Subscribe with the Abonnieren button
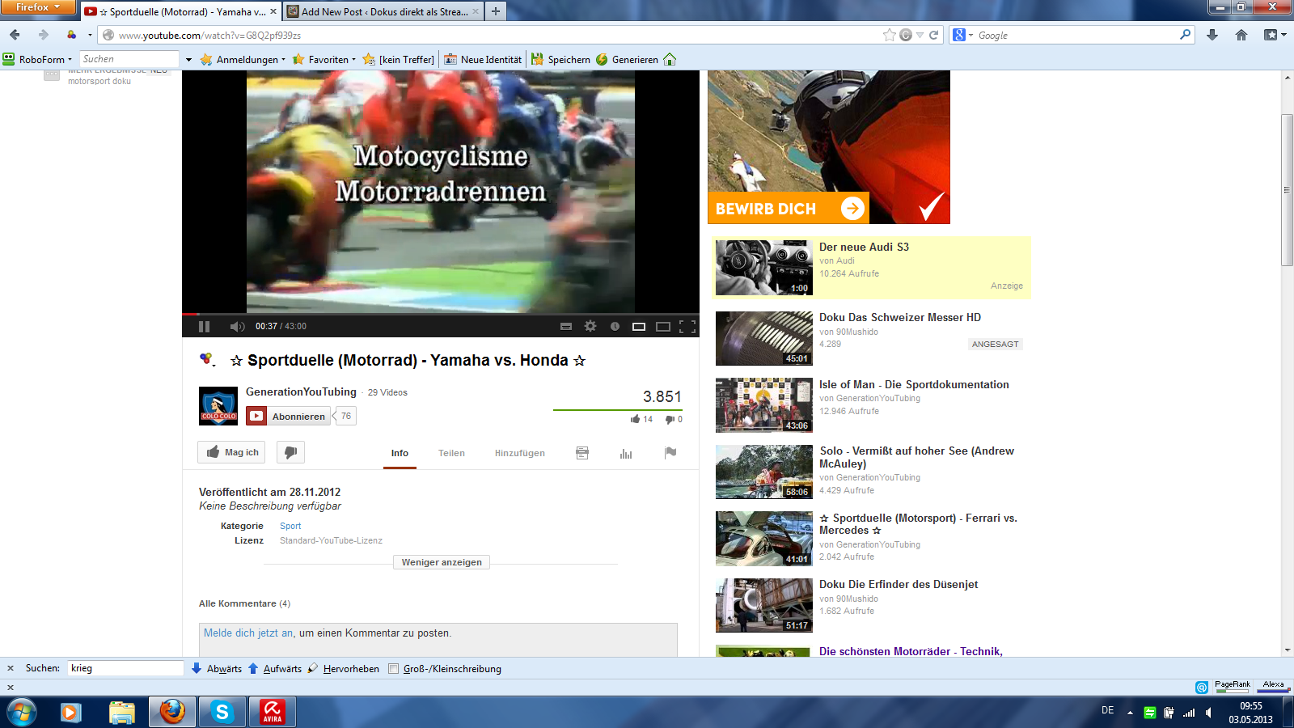The height and width of the screenshot is (728, 1294). pos(289,416)
